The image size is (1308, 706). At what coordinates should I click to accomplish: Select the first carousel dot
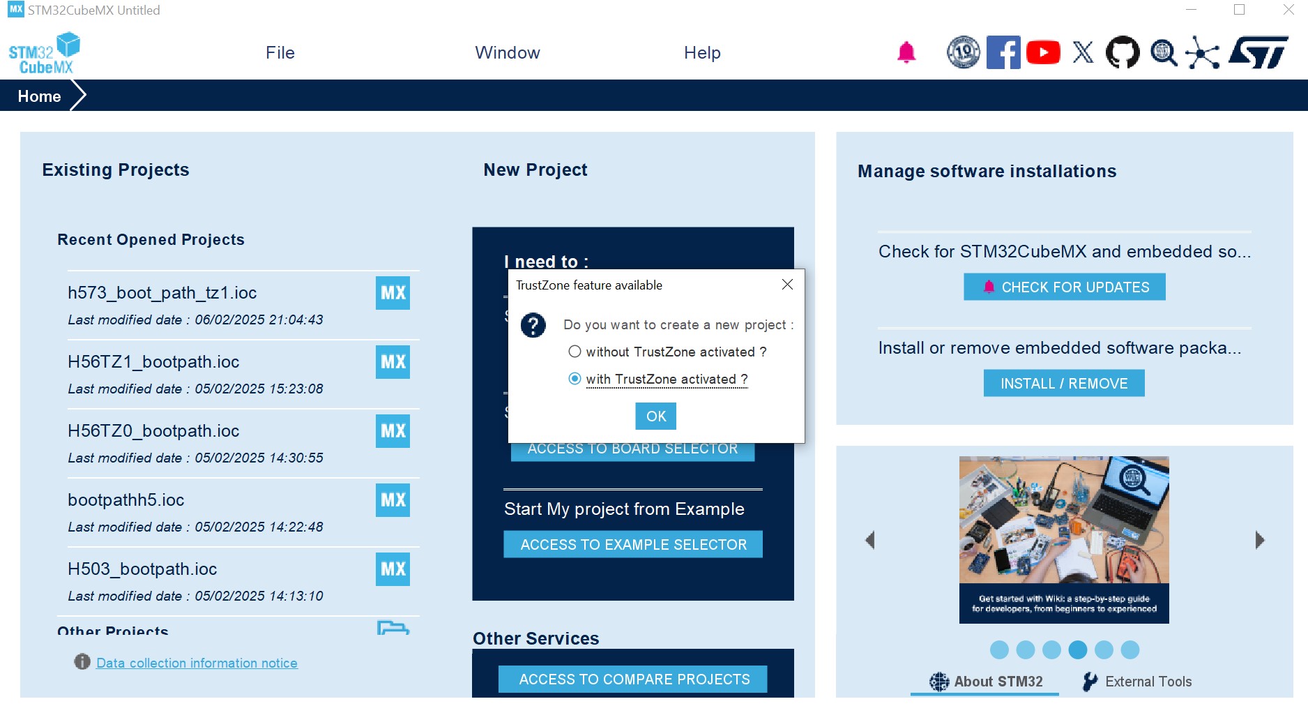(999, 650)
